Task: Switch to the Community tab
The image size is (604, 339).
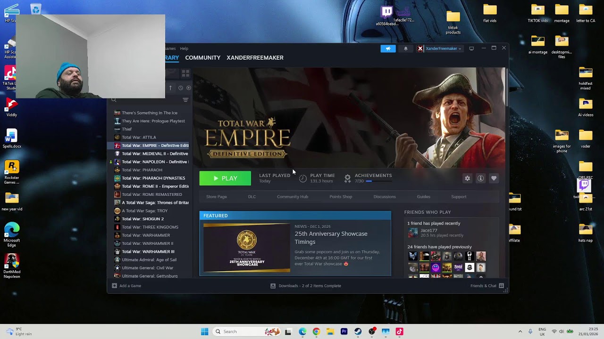Action: coord(203,57)
